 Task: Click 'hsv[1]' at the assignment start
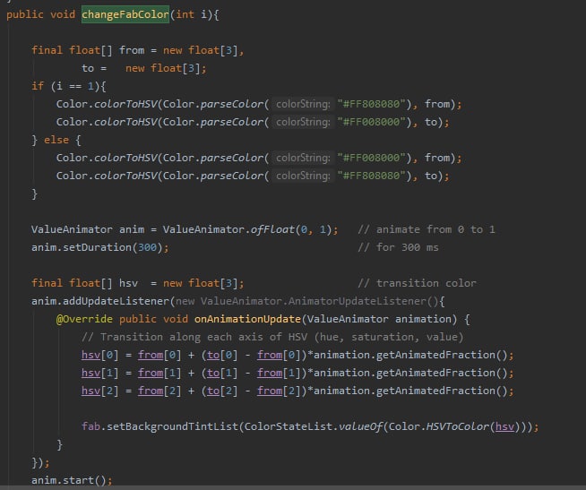pos(99,373)
